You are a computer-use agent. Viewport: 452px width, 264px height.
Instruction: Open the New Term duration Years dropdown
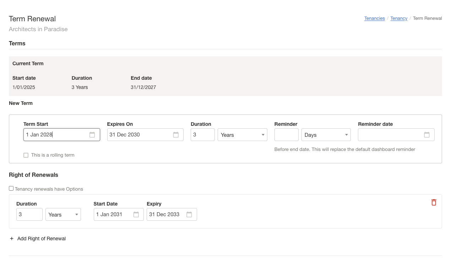click(x=242, y=135)
